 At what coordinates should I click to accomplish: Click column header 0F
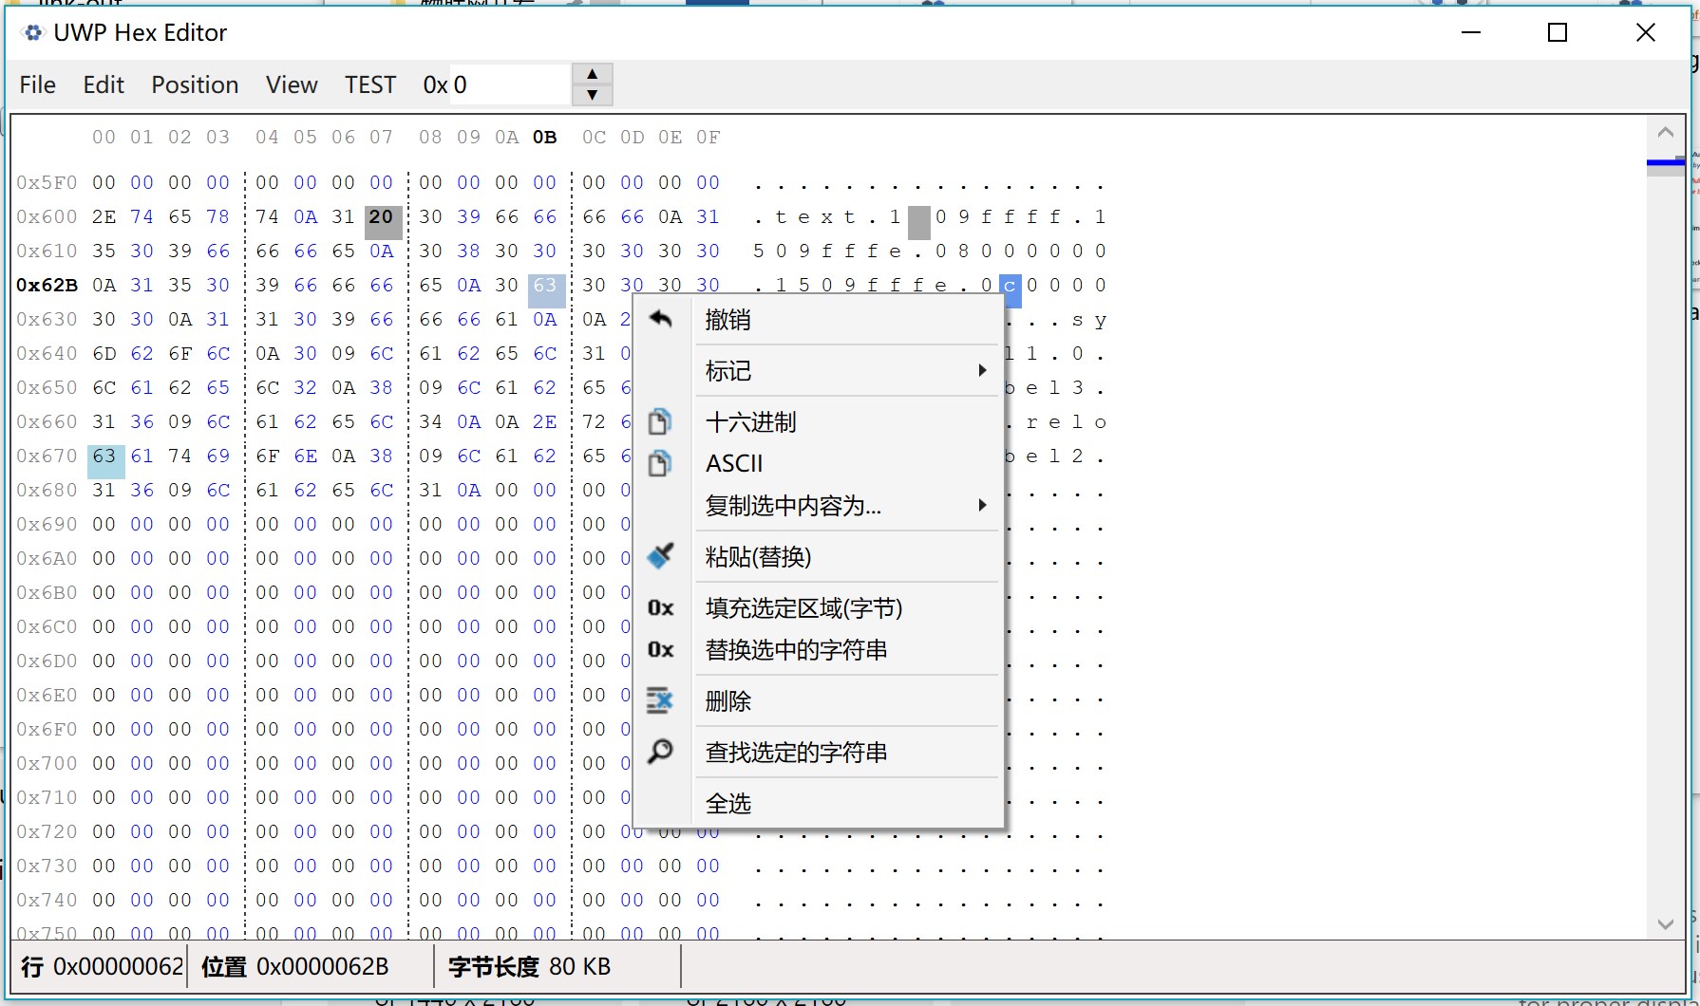click(708, 138)
